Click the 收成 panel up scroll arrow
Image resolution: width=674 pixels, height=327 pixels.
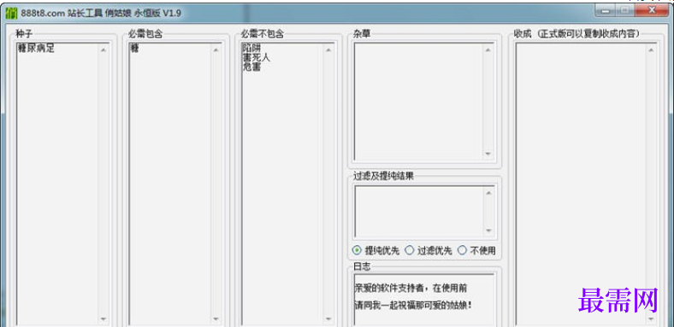pos(651,50)
